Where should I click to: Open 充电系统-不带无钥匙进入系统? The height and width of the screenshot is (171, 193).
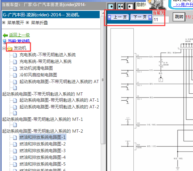coord(47,55)
